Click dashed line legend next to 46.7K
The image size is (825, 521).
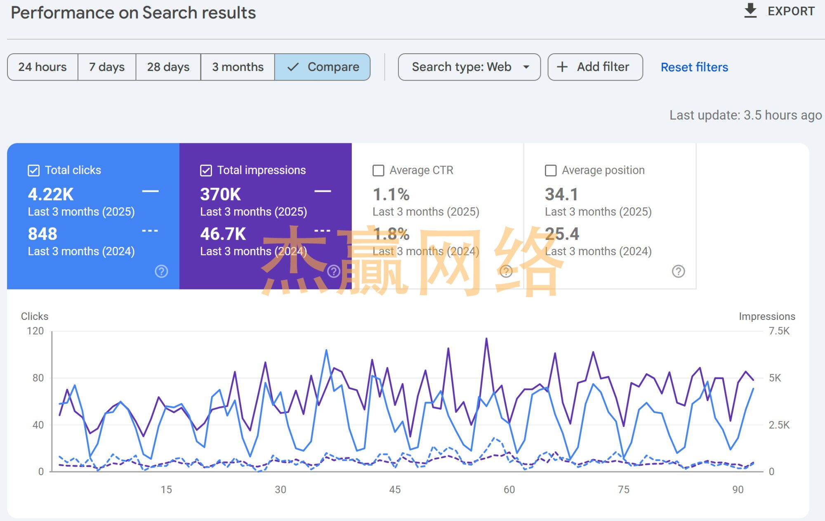[322, 231]
